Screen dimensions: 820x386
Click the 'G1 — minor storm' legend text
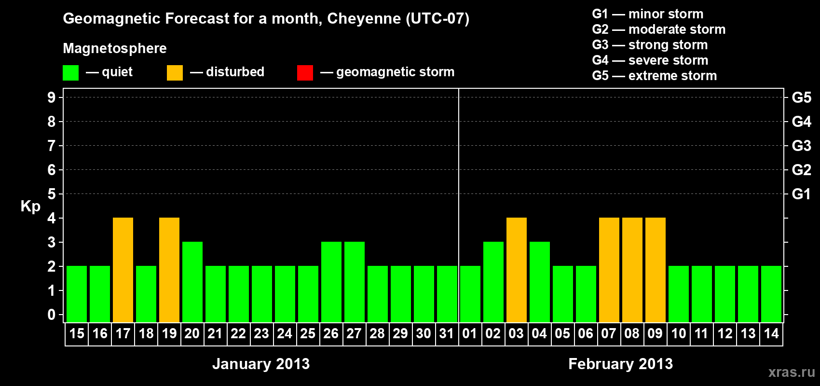click(648, 14)
